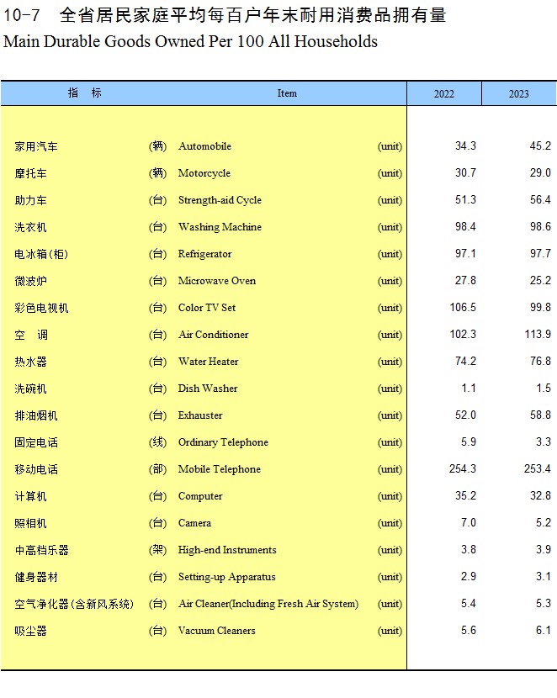Click the Exhauster 2022 value 52.0
Viewport: 557px width, 698px height.
[x=465, y=415]
